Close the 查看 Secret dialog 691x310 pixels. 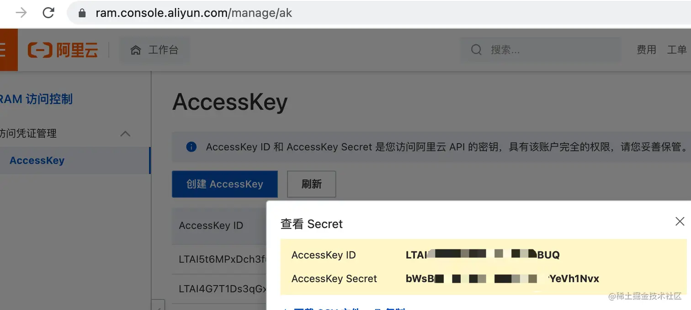click(x=680, y=222)
